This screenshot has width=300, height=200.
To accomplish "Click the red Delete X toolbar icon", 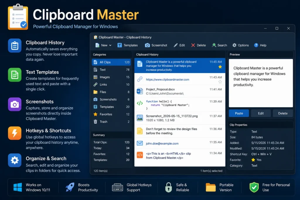I will (193, 45).
